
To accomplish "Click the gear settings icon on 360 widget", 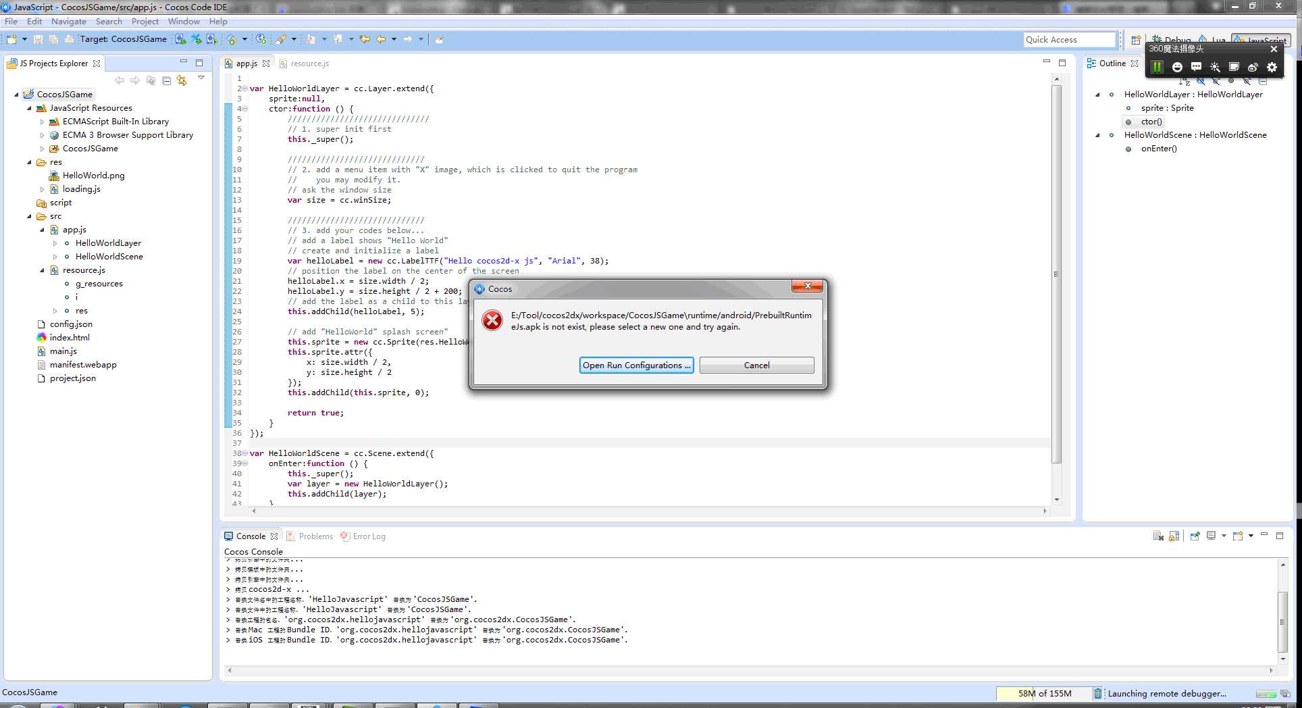I will [x=1272, y=67].
